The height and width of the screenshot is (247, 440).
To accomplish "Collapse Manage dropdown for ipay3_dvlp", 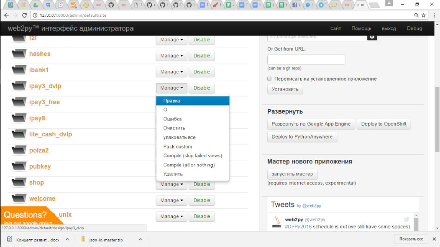I will pyautogui.click(x=171, y=88).
